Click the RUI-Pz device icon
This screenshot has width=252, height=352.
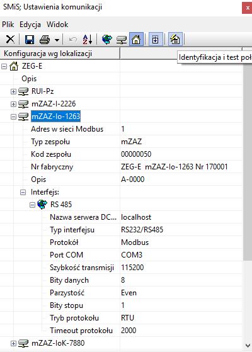pos(23,91)
